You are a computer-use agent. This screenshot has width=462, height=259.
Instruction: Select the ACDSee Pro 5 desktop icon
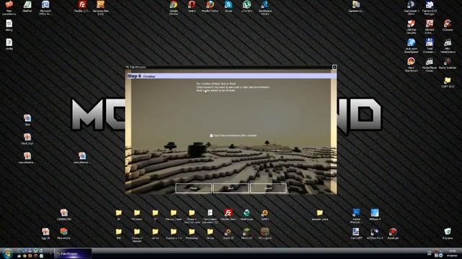(375, 234)
